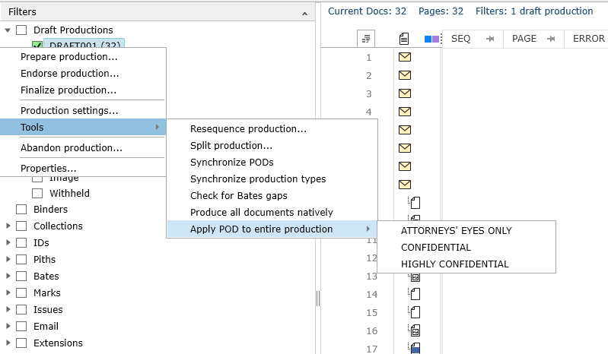The height and width of the screenshot is (354, 608).
Task: Click the pin icon next to PAGE column
Action: tap(551, 39)
